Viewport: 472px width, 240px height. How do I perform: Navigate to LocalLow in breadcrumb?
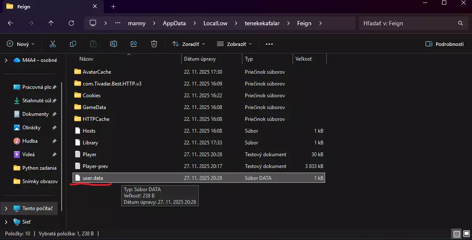tap(216, 23)
